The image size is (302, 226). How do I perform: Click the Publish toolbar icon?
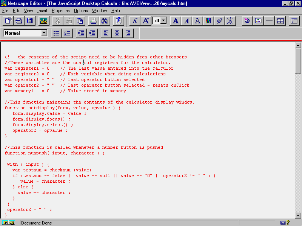pyautogui.click(x=118, y=21)
